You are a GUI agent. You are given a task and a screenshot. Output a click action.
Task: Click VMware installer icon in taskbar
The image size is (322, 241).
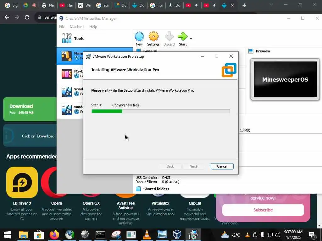click(193, 235)
